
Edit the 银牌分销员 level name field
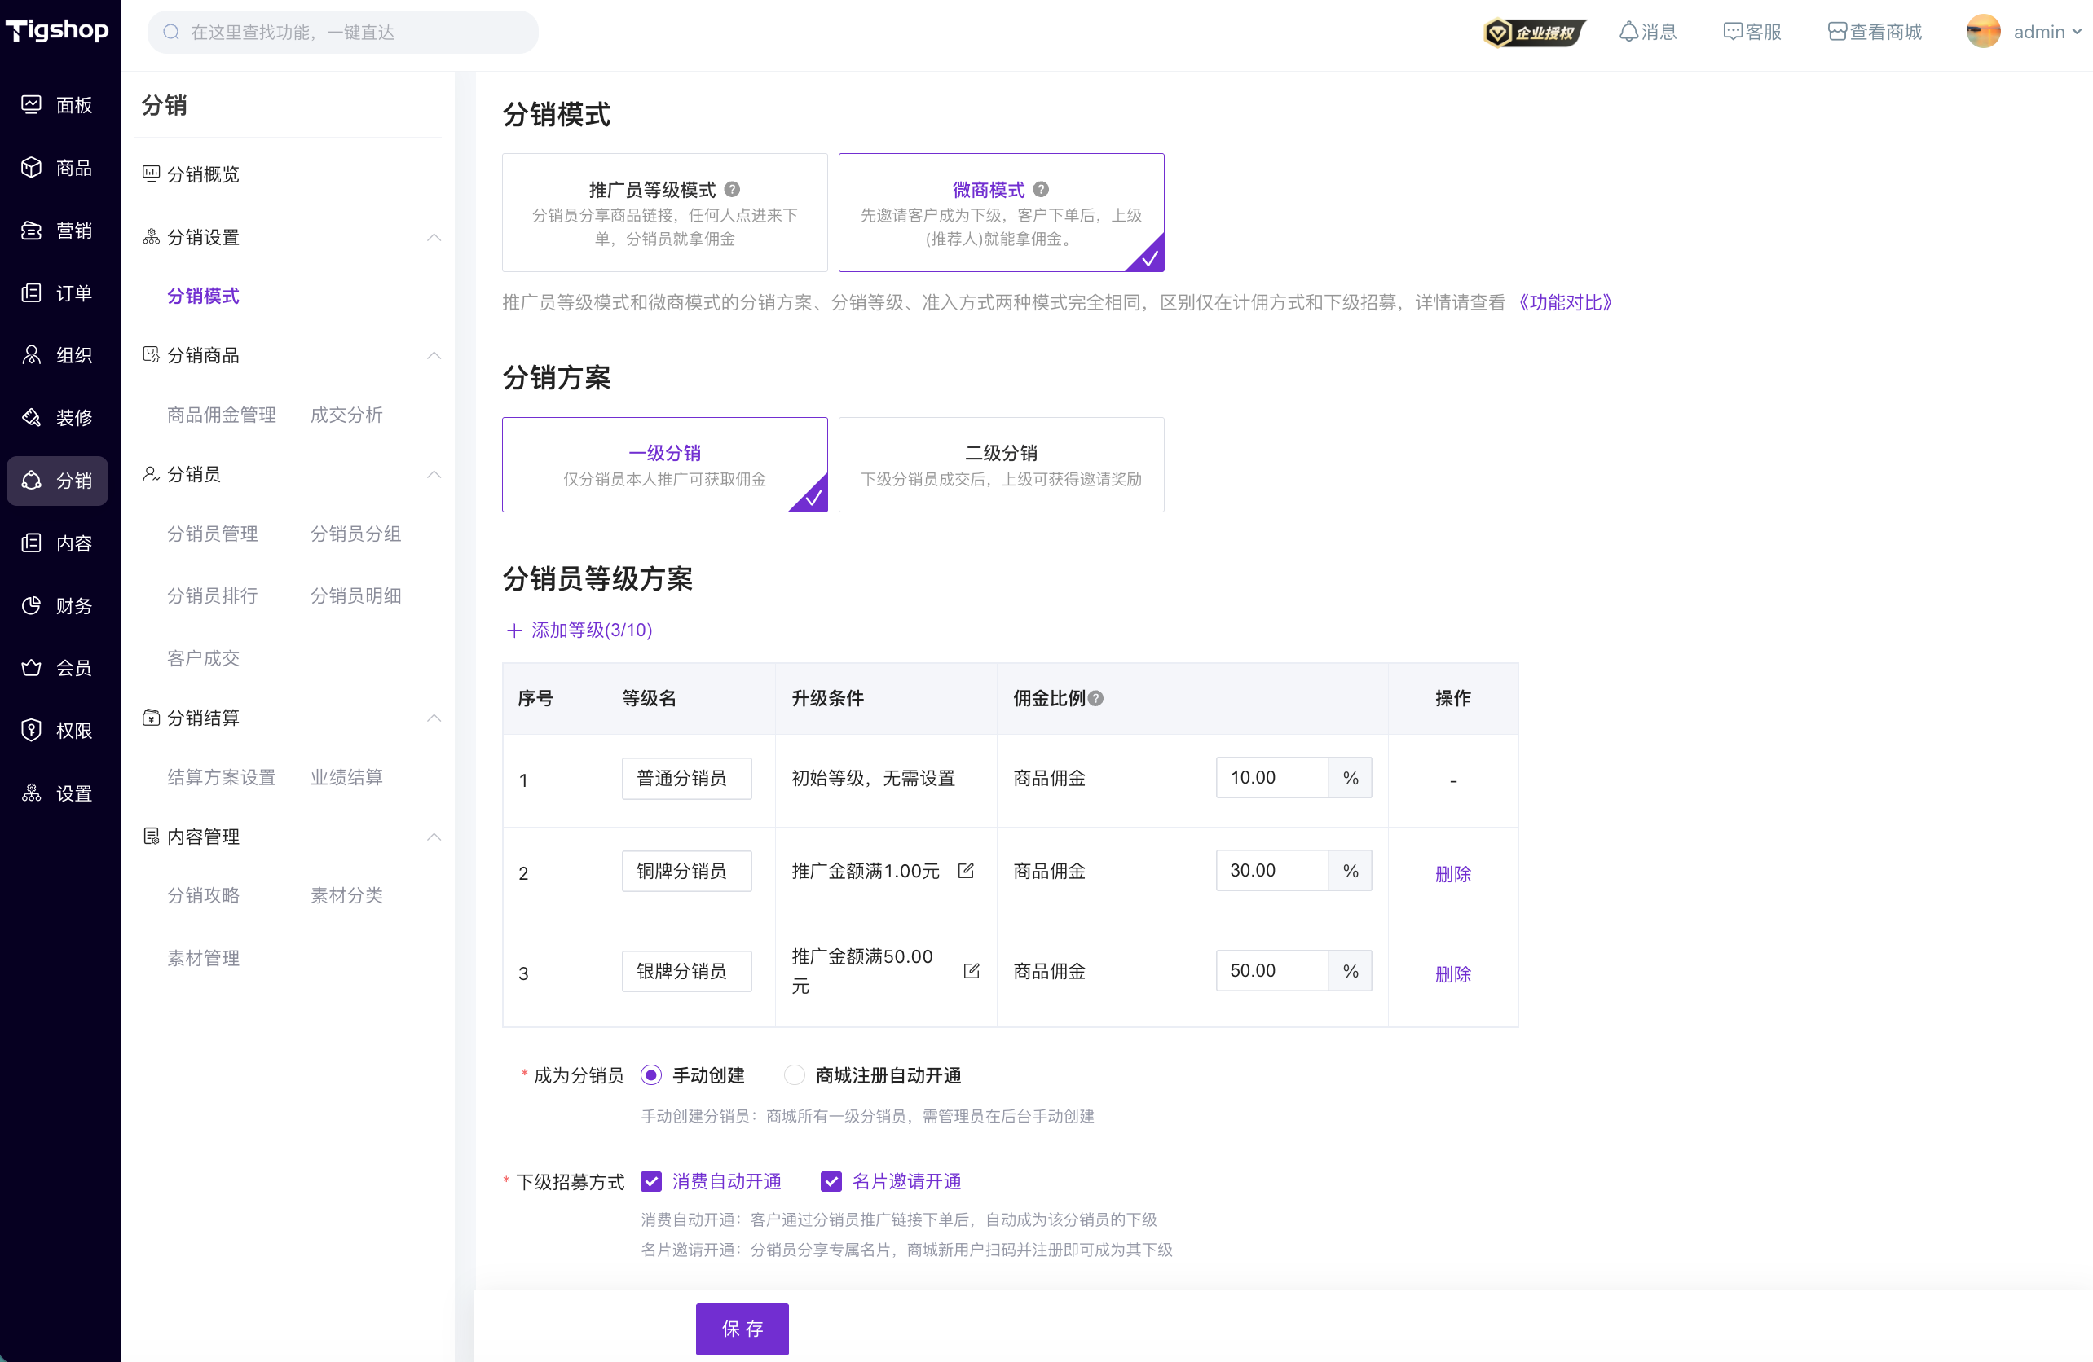pos(687,971)
